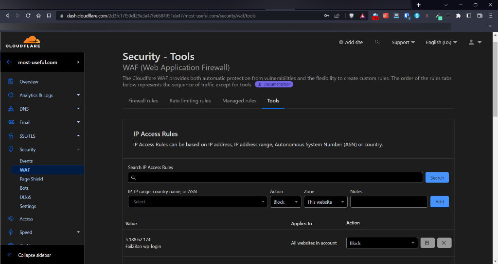
Task: Click the saved password key icon in address bar
Action: click(326, 16)
